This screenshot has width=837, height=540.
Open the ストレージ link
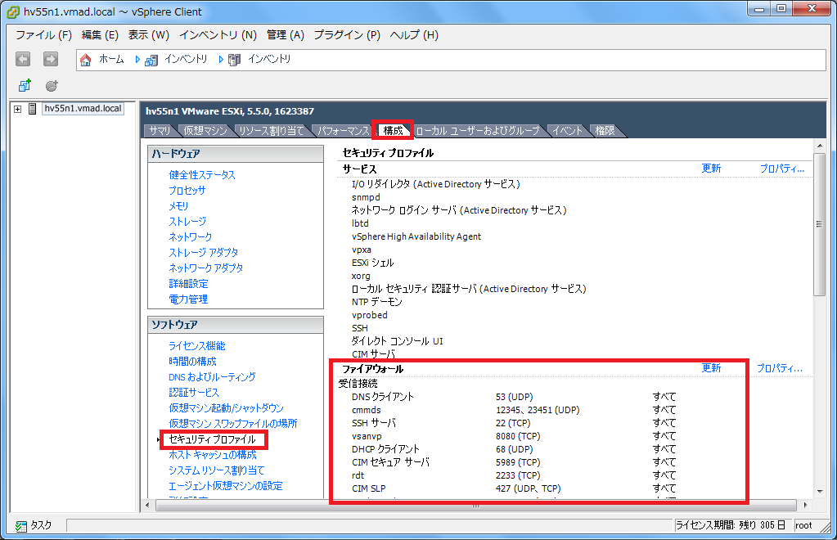click(187, 222)
